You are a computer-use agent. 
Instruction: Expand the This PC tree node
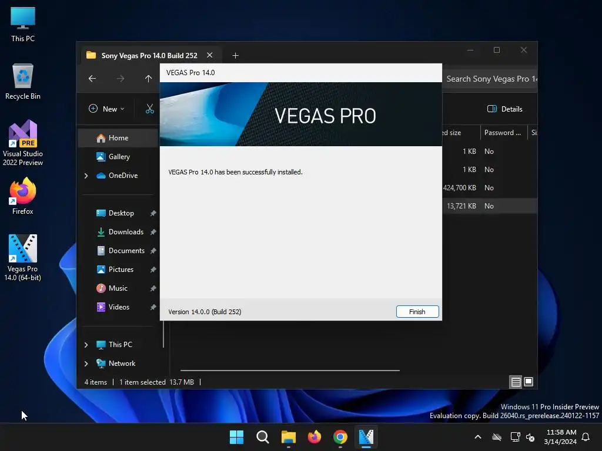point(86,345)
